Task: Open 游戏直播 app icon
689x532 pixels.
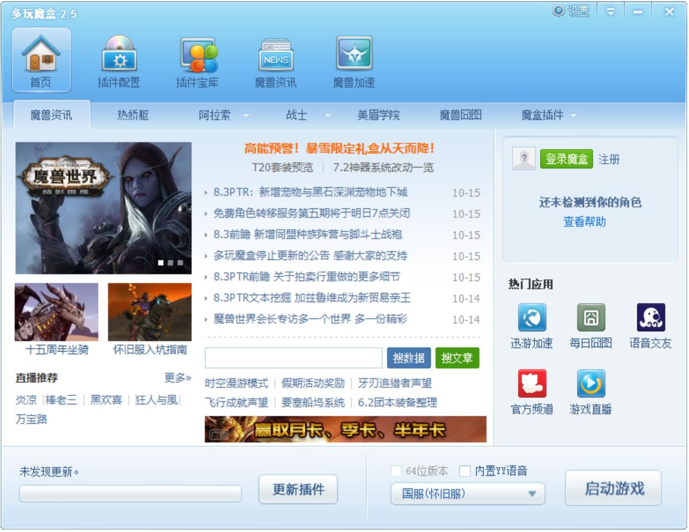Action: tap(590, 383)
